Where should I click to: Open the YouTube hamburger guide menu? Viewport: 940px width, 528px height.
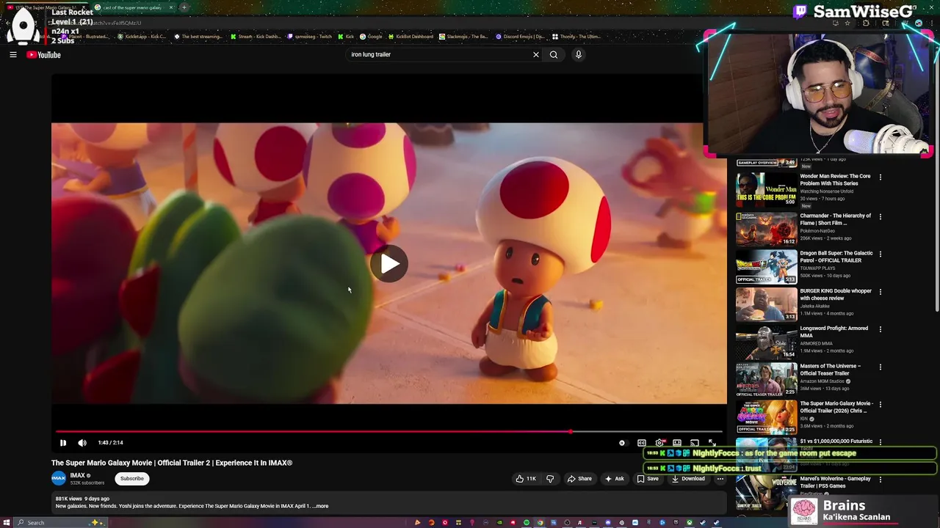(x=13, y=54)
